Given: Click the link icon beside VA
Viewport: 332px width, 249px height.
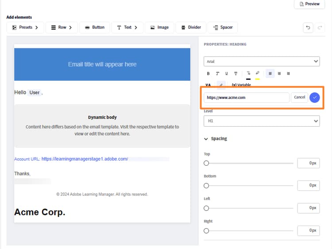Looking at the screenshot, I should point(221,85).
